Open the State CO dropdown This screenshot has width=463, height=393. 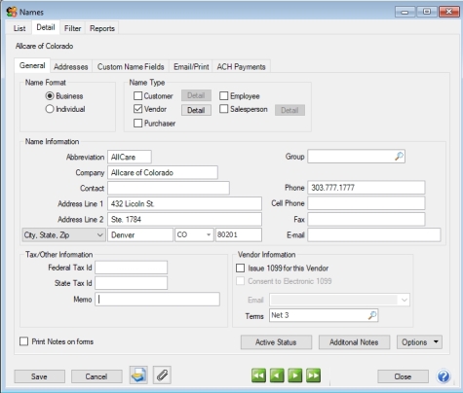click(194, 234)
